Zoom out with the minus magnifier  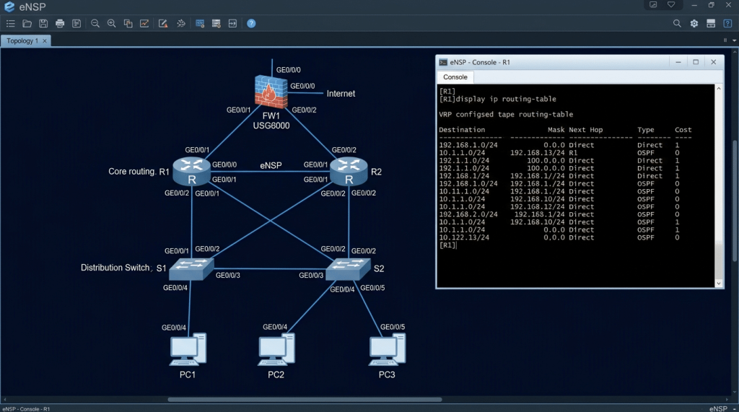tap(95, 23)
